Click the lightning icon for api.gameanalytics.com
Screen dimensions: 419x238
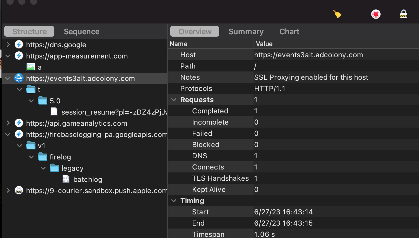click(19, 123)
